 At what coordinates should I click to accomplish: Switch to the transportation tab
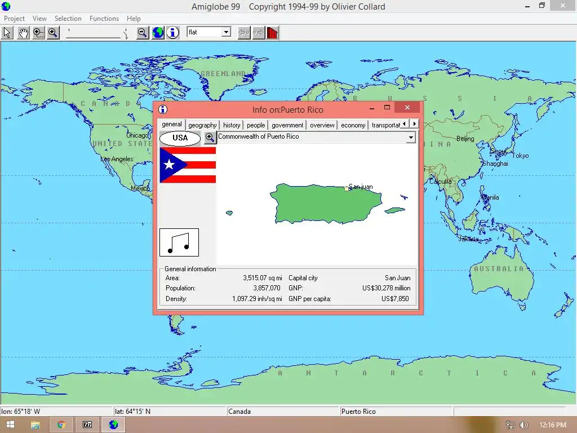385,125
